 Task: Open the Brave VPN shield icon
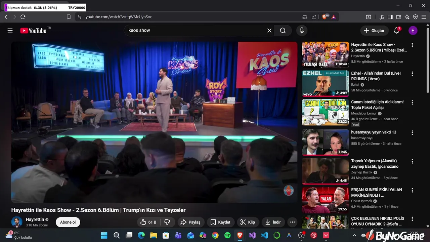[415, 17]
